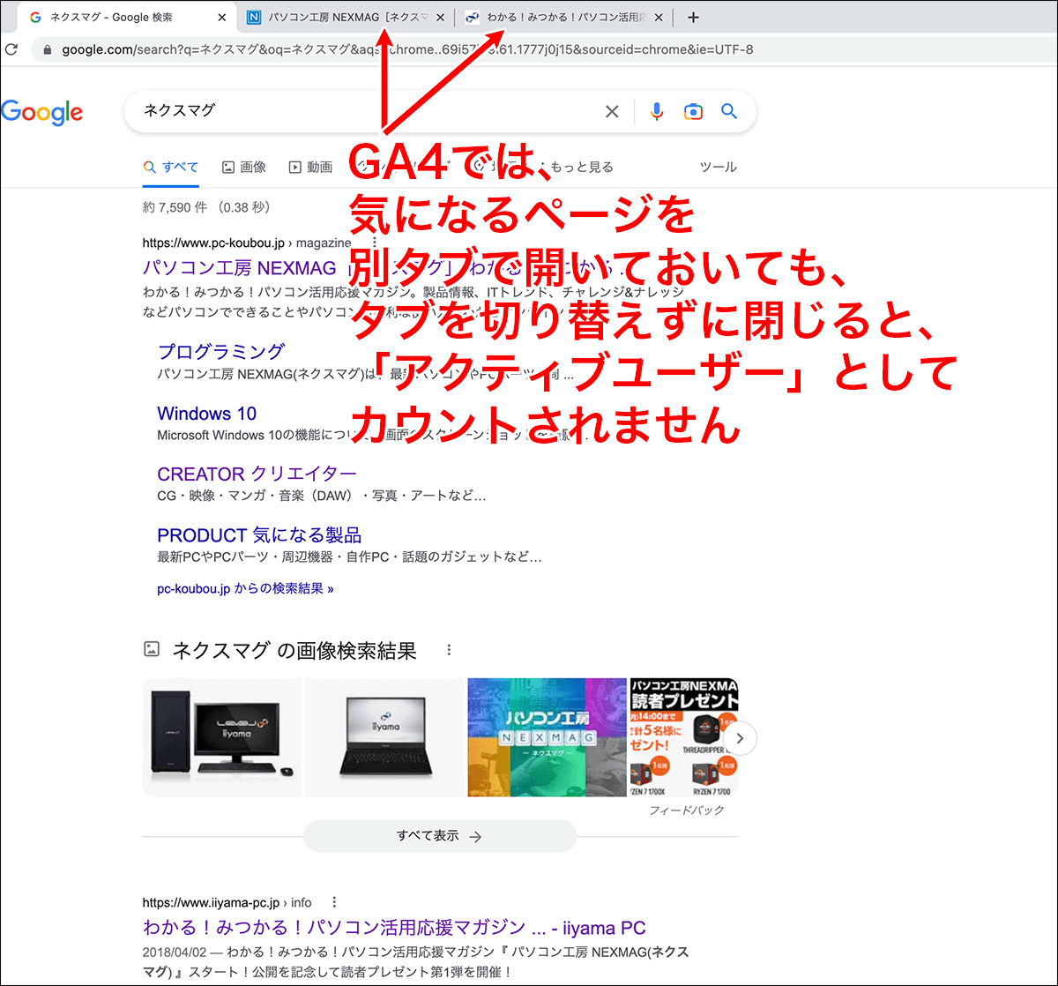Open the iiyama laptop image thumbnail
The image size is (1058, 986).
384,737
